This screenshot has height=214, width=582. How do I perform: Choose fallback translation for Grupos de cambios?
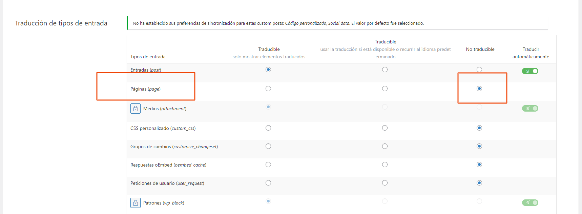(x=385, y=146)
